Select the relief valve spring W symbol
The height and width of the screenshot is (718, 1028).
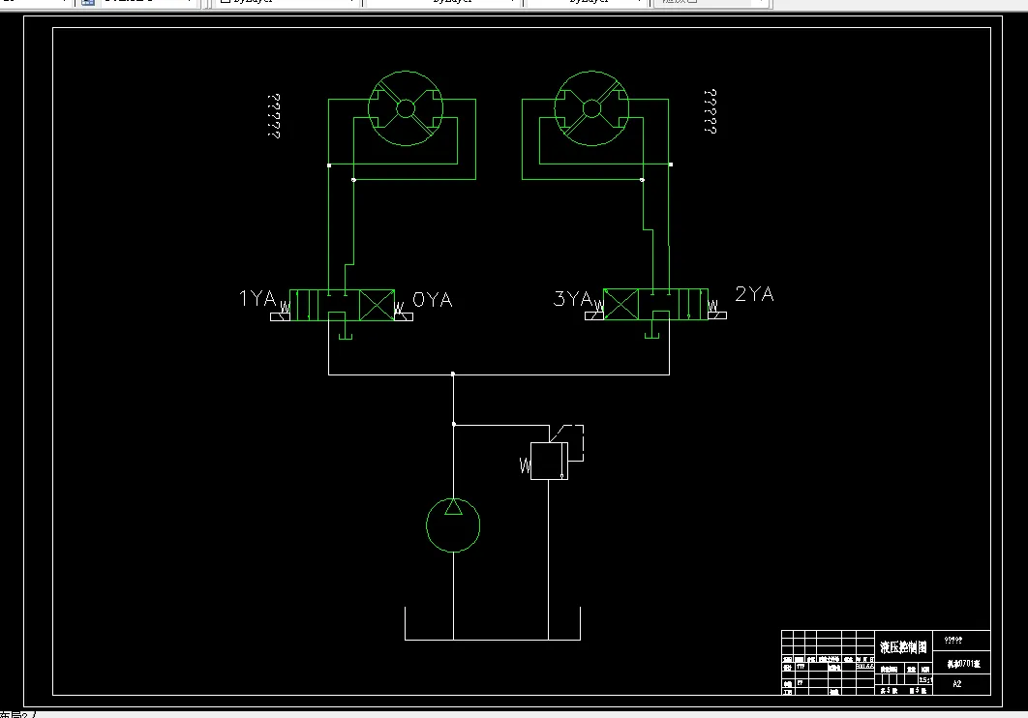click(525, 465)
